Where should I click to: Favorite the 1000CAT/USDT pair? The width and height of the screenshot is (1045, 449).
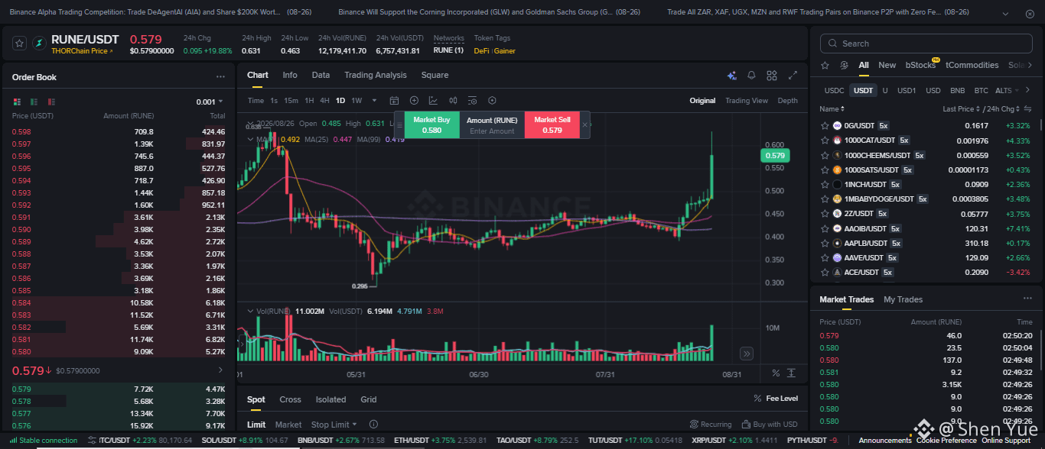825,141
